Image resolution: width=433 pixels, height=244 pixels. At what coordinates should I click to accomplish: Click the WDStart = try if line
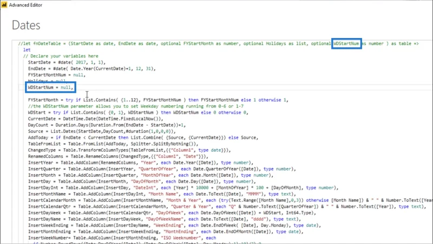pyautogui.click(x=138, y=113)
